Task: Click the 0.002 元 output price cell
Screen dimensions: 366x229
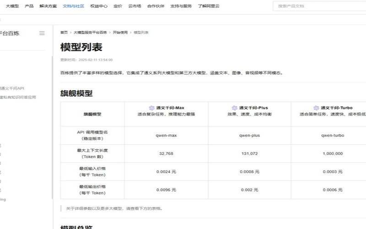Action: click(x=249, y=190)
